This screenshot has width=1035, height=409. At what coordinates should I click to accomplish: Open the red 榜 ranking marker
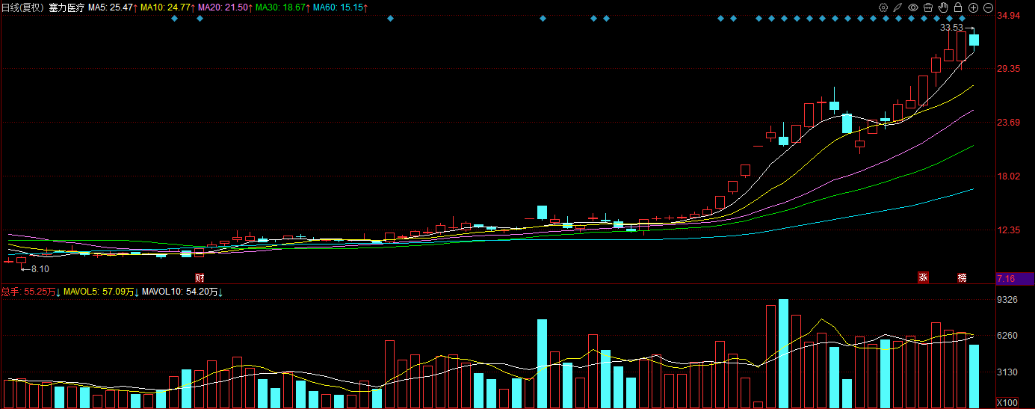coord(963,277)
